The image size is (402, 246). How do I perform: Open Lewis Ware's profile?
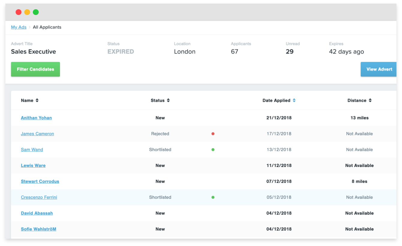click(x=33, y=165)
